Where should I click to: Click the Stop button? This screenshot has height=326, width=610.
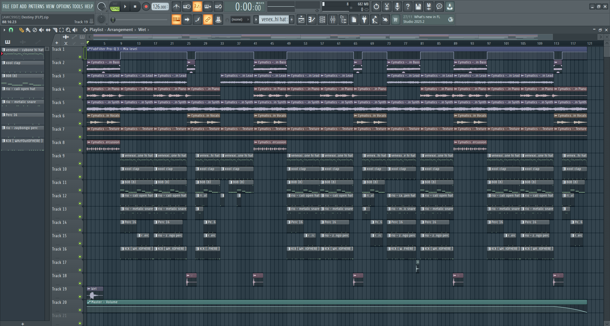[135, 6]
